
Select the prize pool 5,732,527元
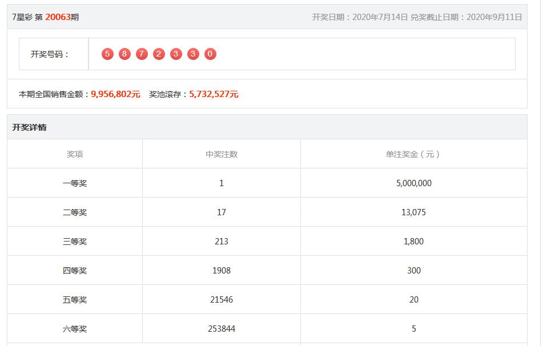pos(214,94)
